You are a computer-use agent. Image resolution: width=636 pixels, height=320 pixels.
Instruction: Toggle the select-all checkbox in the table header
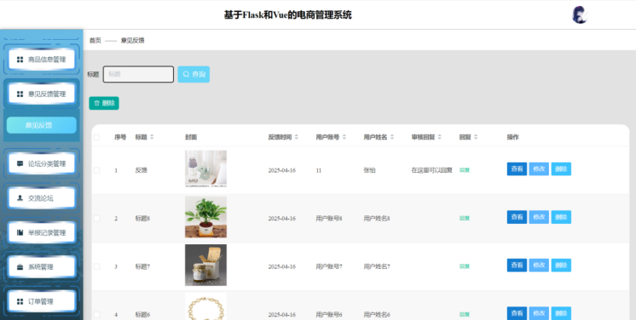[x=96, y=137]
